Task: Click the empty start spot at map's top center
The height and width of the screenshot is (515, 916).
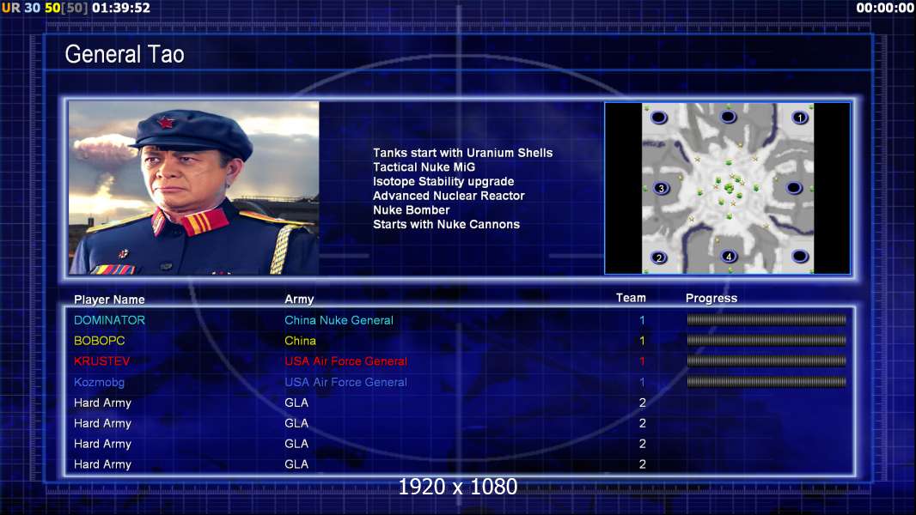Action: [x=728, y=117]
